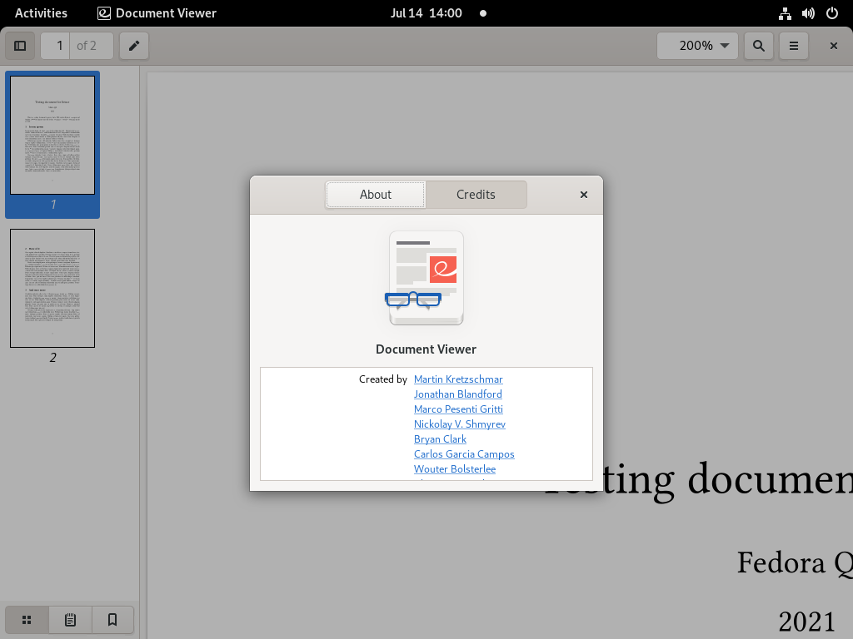
Task: Show thumbnails grid view in sidebar
Action: (x=27, y=619)
